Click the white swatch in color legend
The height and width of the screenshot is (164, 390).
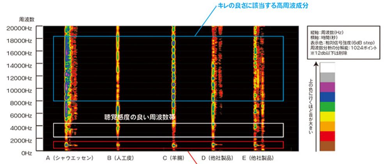328,67
